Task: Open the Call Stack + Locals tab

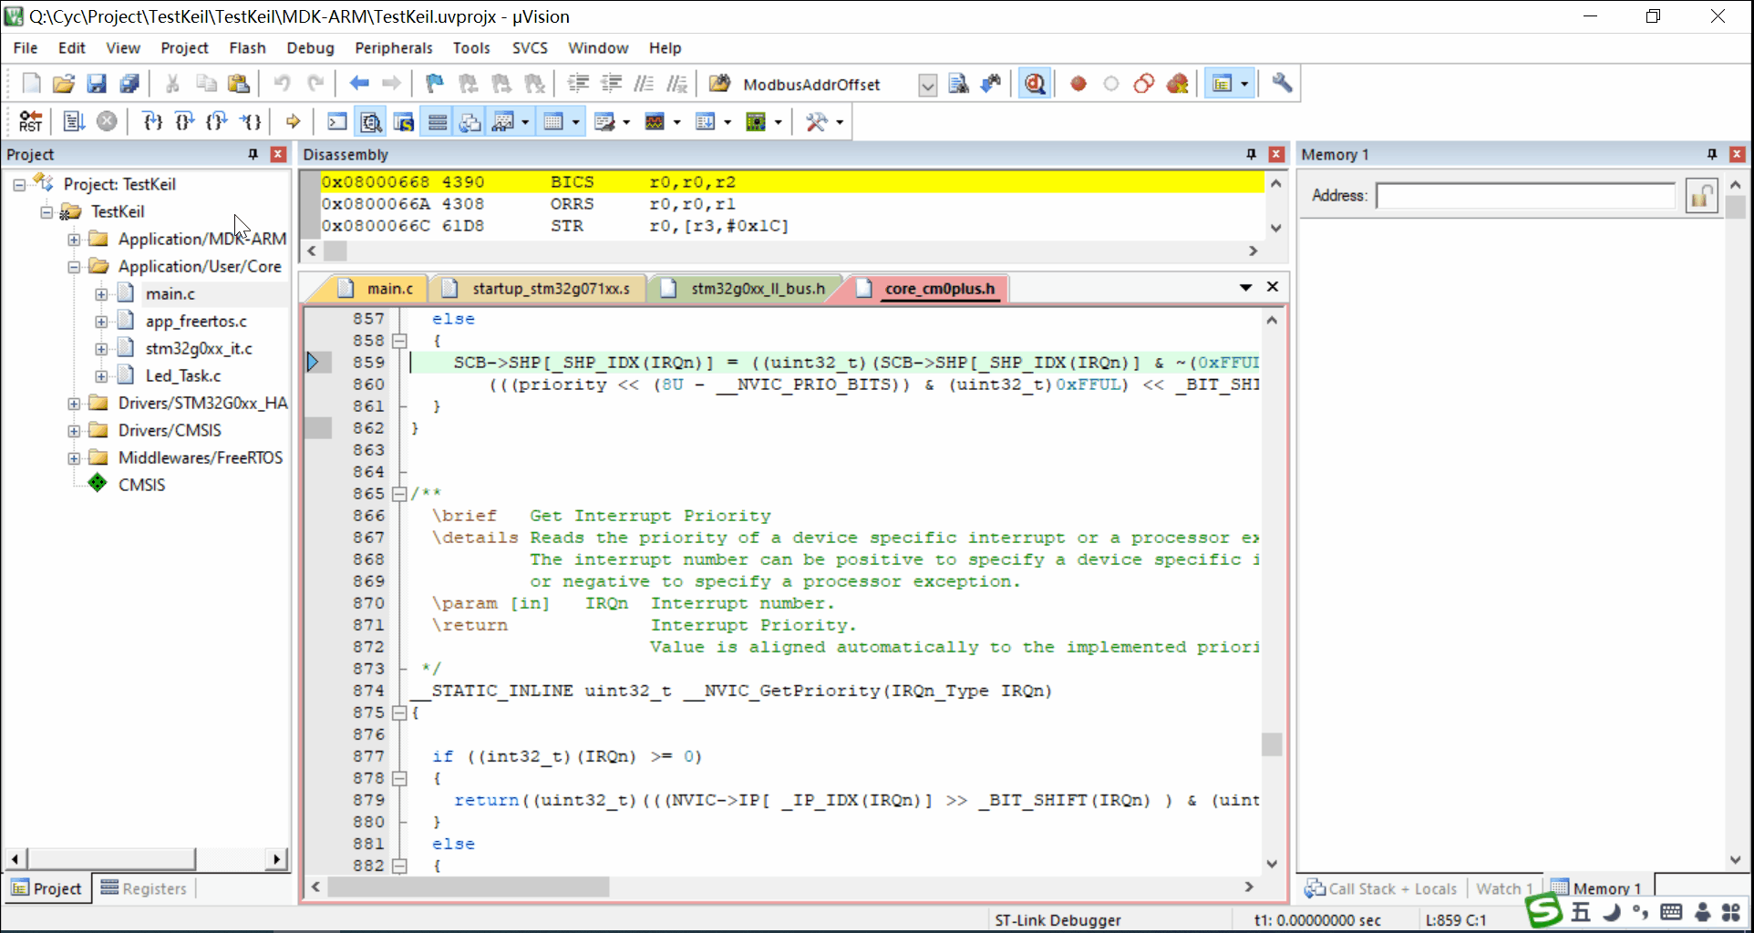Action: (1381, 888)
